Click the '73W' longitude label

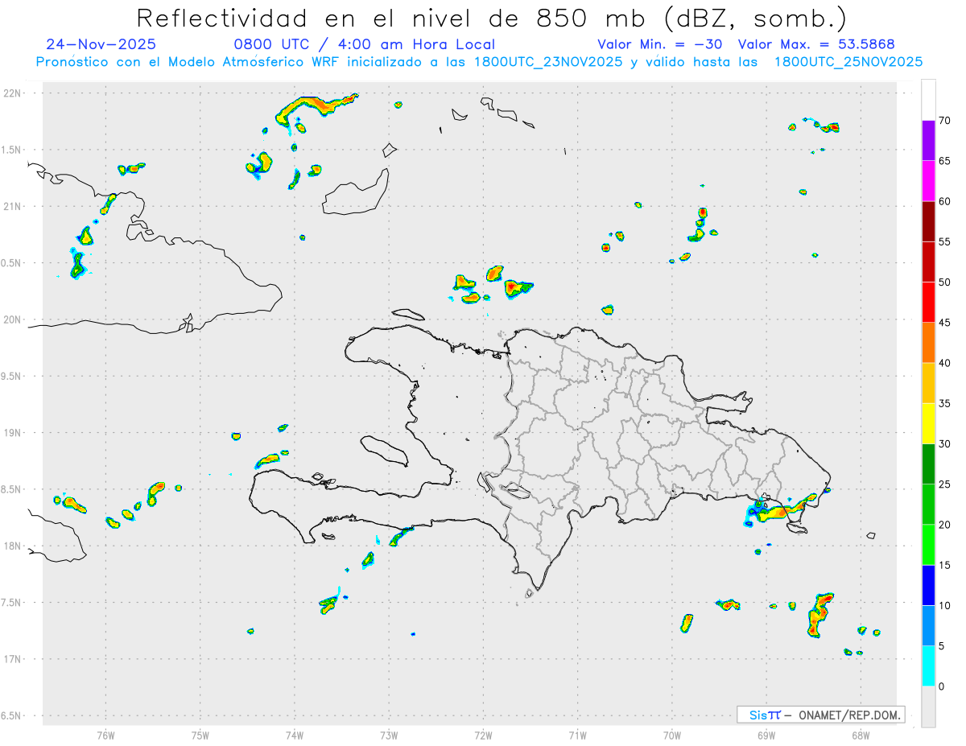coord(389,735)
